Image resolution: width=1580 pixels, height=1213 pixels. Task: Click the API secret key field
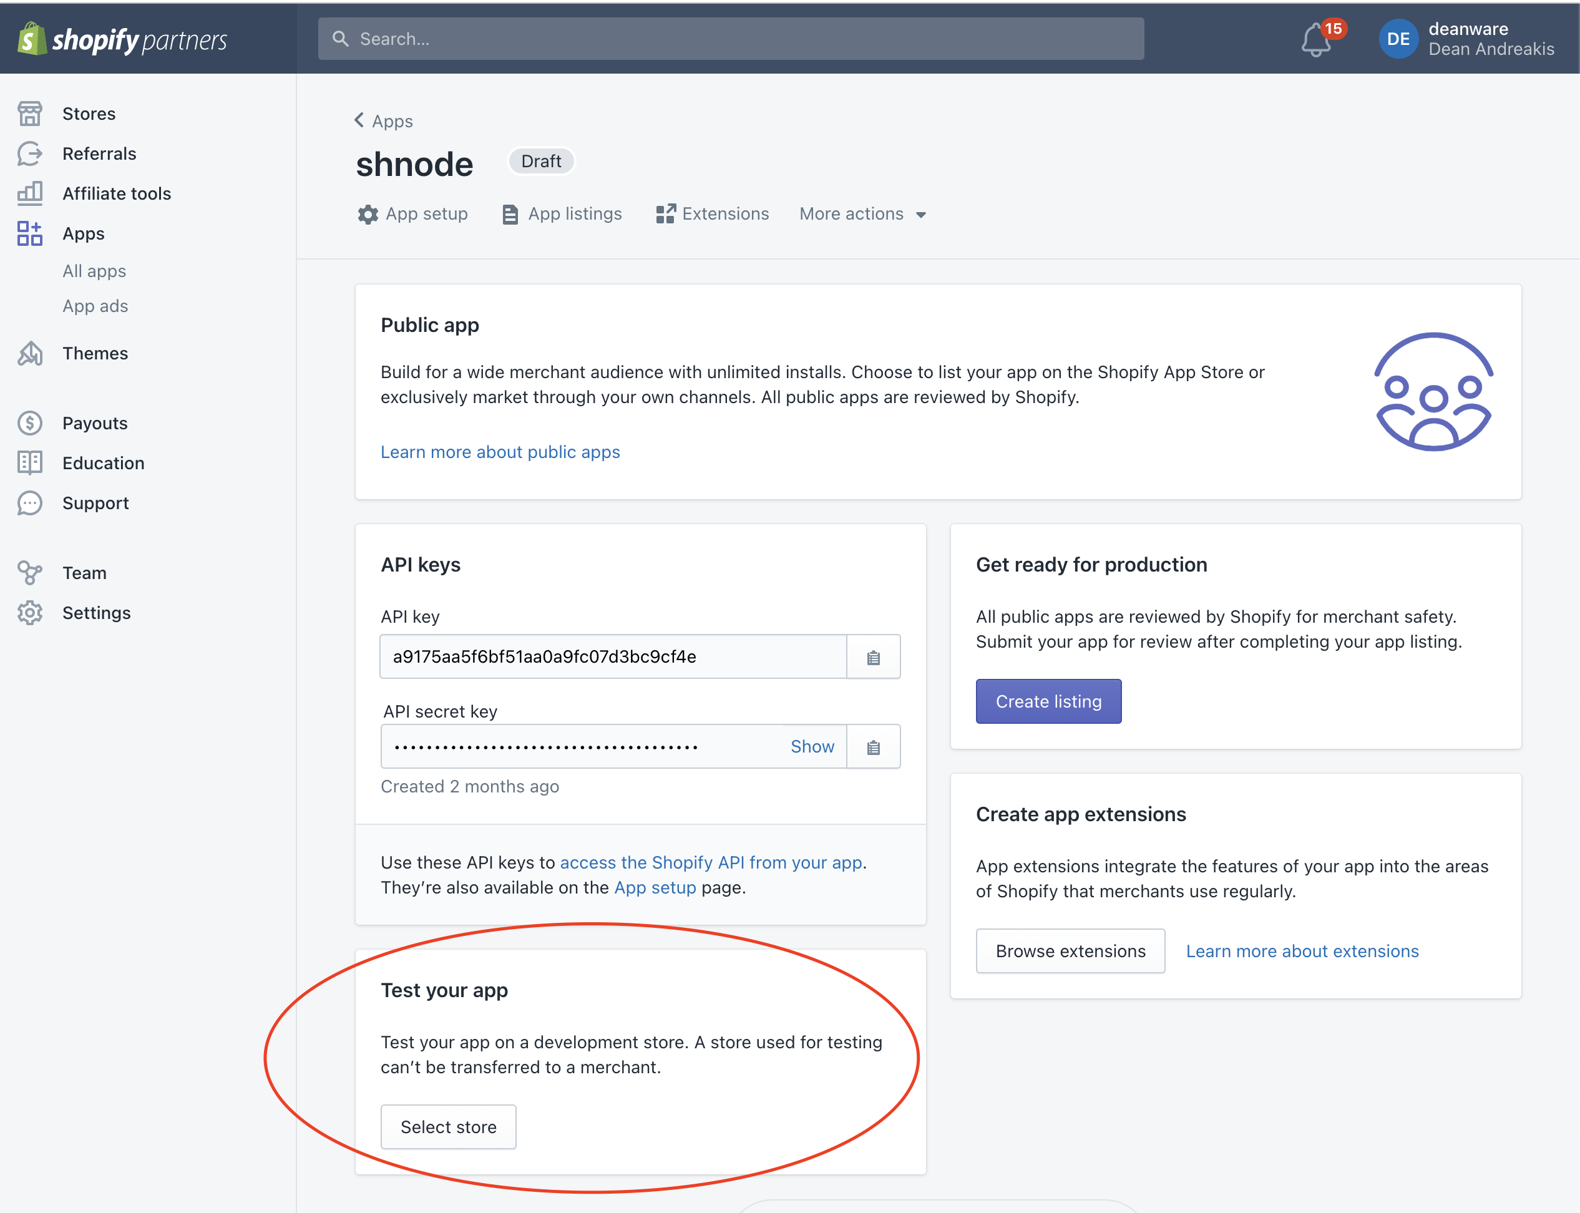point(612,746)
